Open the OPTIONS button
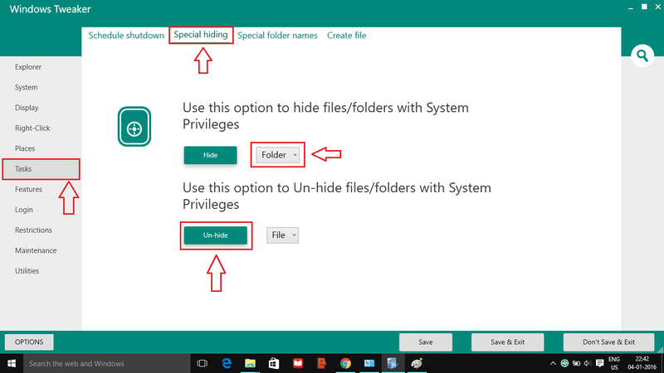Image resolution: width=664 pixels, height=373 pixels. 29,342
